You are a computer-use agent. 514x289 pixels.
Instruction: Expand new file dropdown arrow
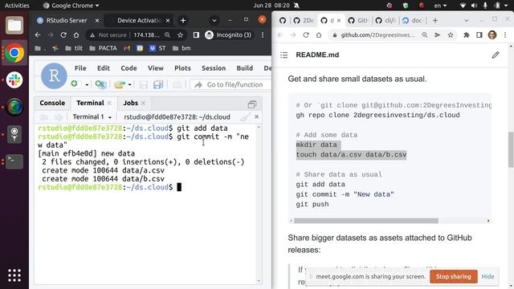pos(87,84)
